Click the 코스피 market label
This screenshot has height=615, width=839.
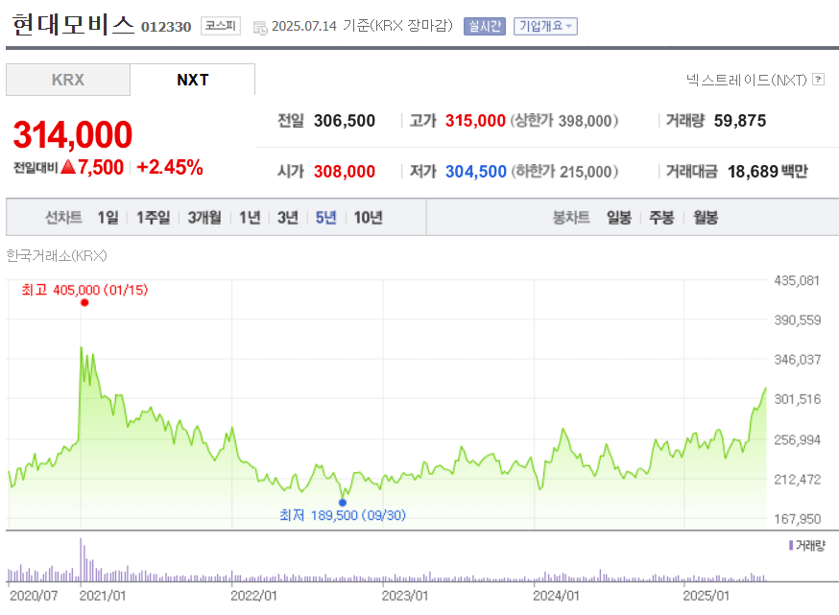221,26
